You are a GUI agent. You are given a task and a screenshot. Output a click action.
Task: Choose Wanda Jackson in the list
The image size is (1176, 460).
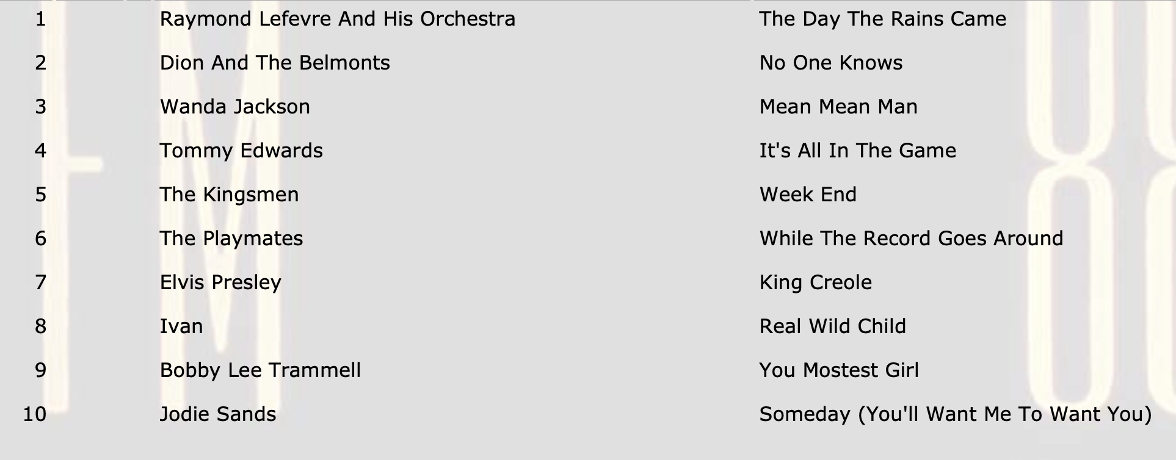click(x=235, y=107)
